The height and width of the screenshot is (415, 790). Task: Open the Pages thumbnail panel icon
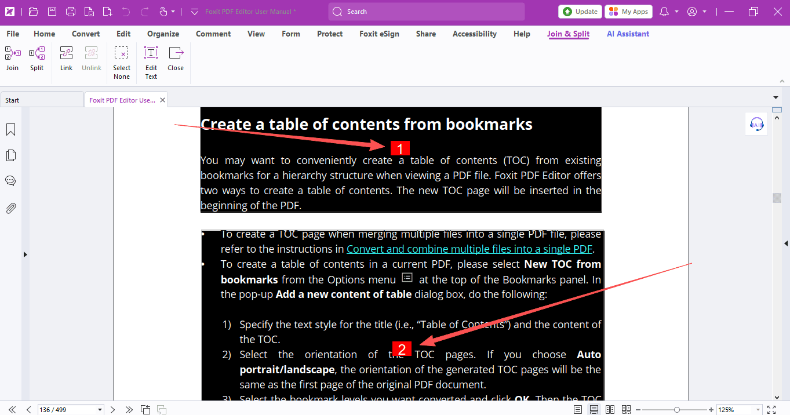pyautogui.click(x=10, y=155)
